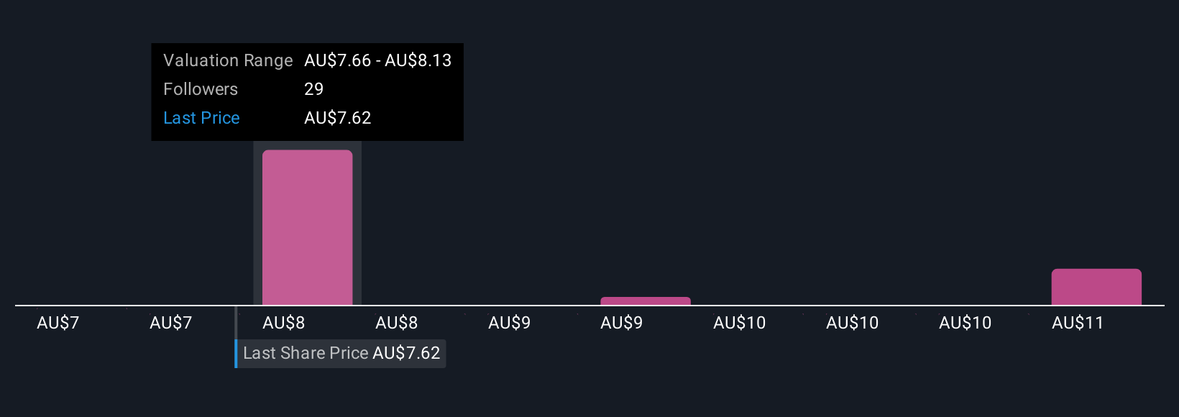The height and width of the screenshot is (417, 1179).
Task: Click the AU$11 axis label
Action: click(x=1077, y=323)
